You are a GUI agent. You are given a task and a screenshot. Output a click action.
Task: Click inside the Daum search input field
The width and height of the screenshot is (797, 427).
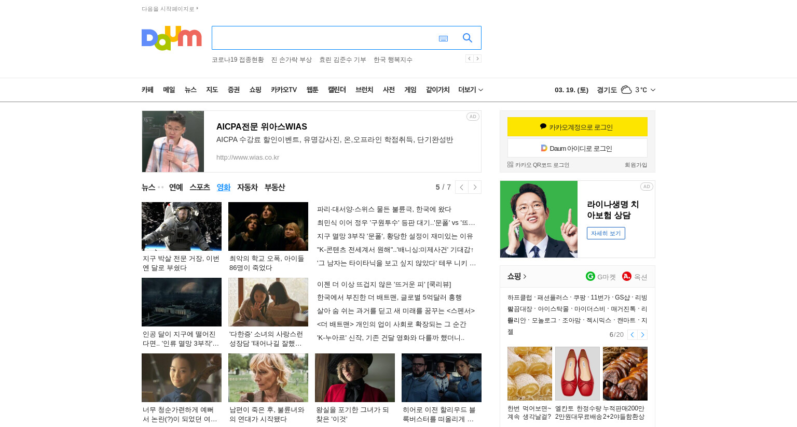[324, 38]
